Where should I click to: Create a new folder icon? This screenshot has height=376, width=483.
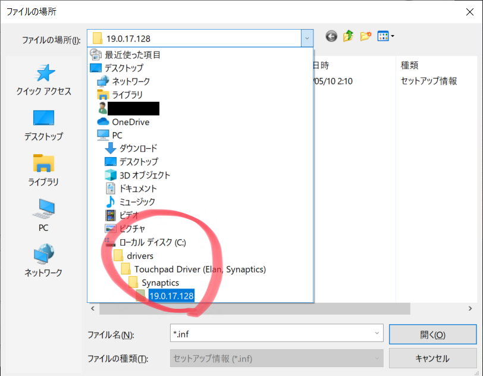pos(366,37)
